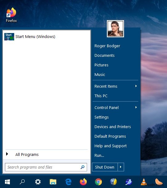Open the Music folder
167x188 pixels.
[x=100, y=75]
